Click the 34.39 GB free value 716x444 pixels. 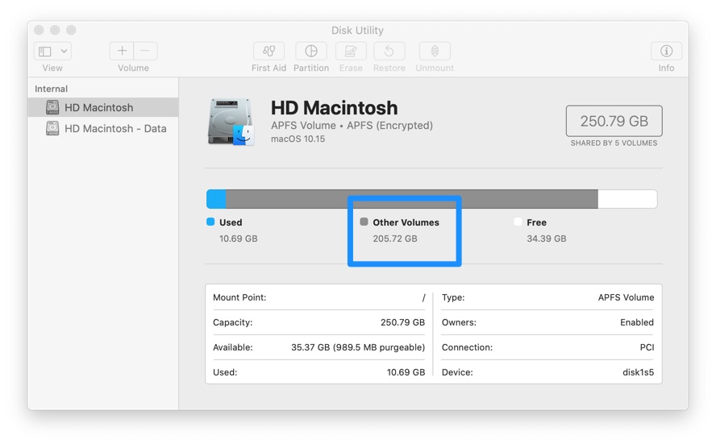point(547,239)
